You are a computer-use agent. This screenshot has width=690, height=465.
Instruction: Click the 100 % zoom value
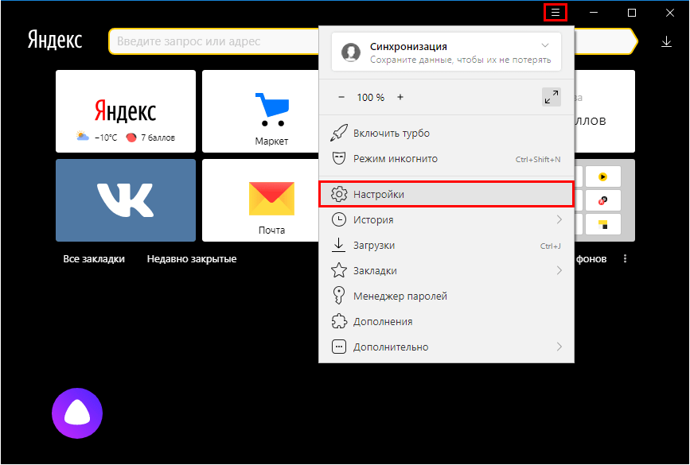pos(371,97)
